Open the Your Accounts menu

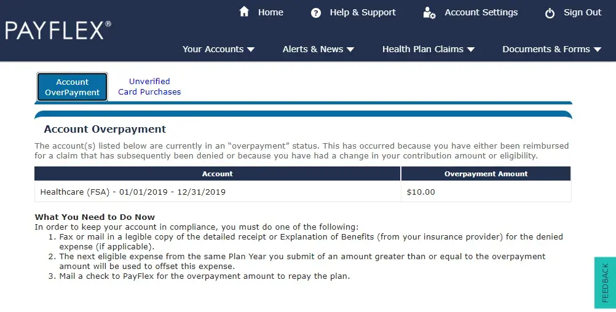point(213,49)
